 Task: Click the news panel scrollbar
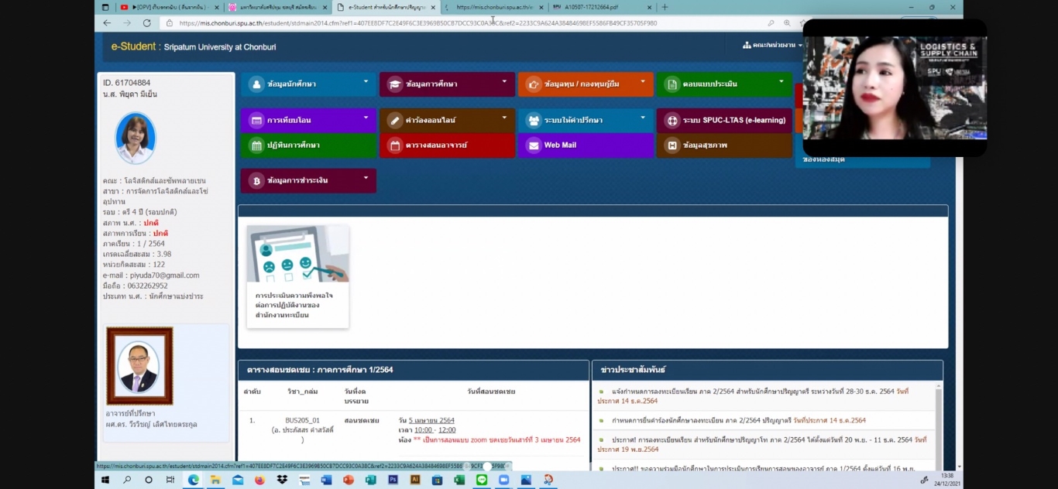(x=939, y=426)
